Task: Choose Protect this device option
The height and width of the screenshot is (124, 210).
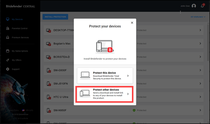Action: (x=105, y=76)
